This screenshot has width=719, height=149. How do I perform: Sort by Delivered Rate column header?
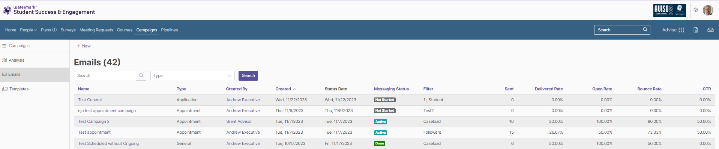coord(549,89)
